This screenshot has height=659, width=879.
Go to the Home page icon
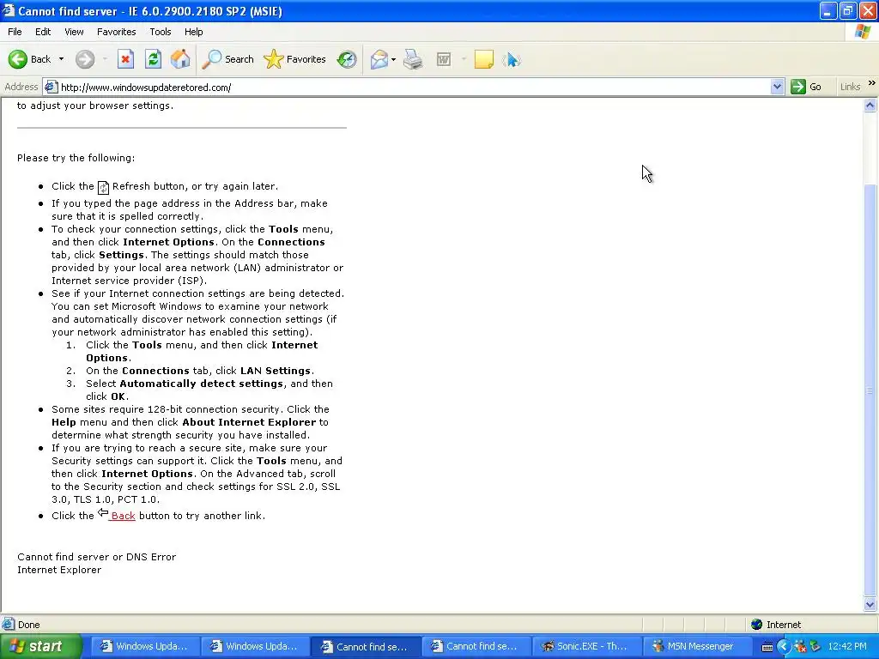coord(180,59)
